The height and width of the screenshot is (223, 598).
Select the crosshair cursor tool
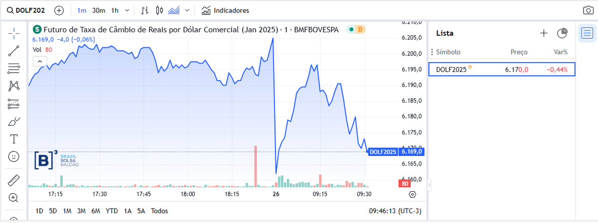pos(14,33)
